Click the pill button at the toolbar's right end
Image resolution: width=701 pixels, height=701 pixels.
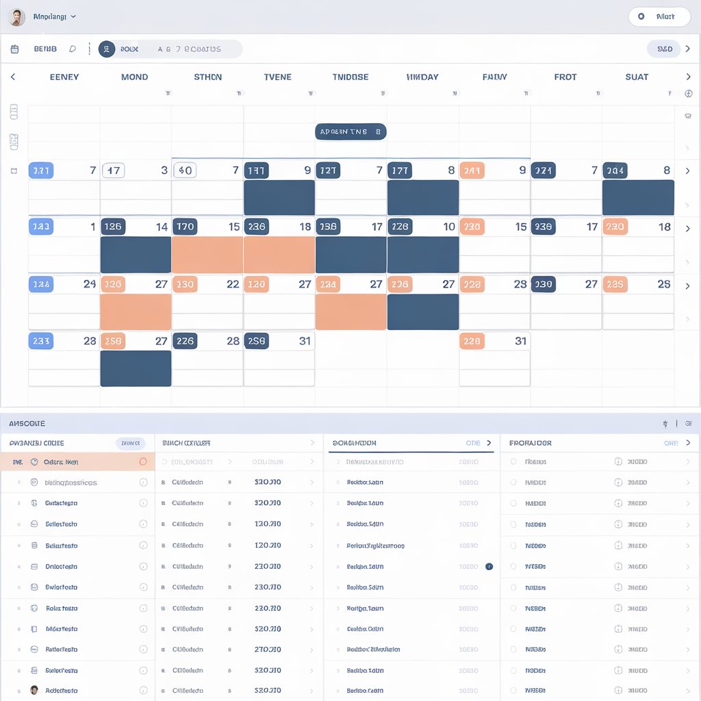(x=663, y=49)
